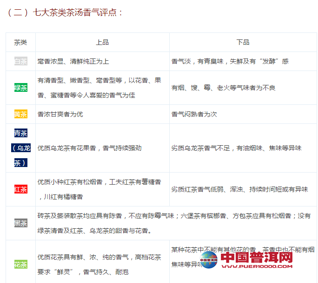The image size is (318, 283).
Task: Click the 茶类 column header
Action: pos(20,42)
